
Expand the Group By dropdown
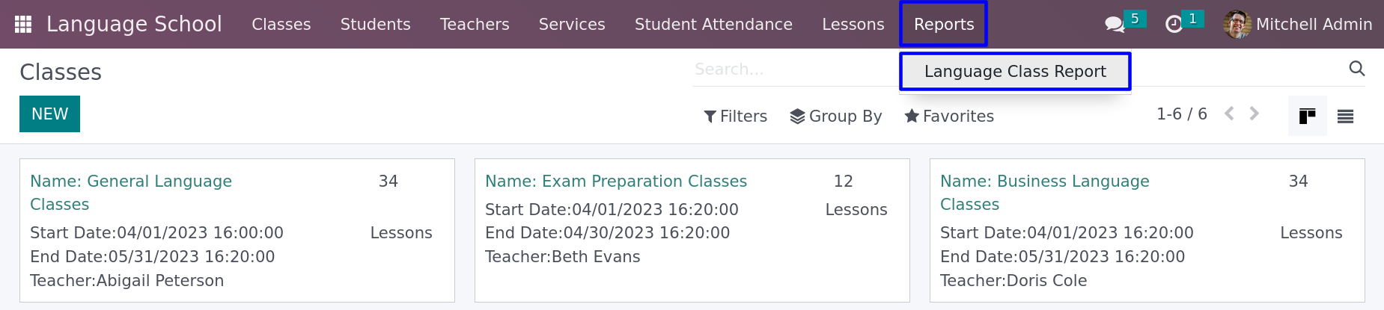coord(836,116)
